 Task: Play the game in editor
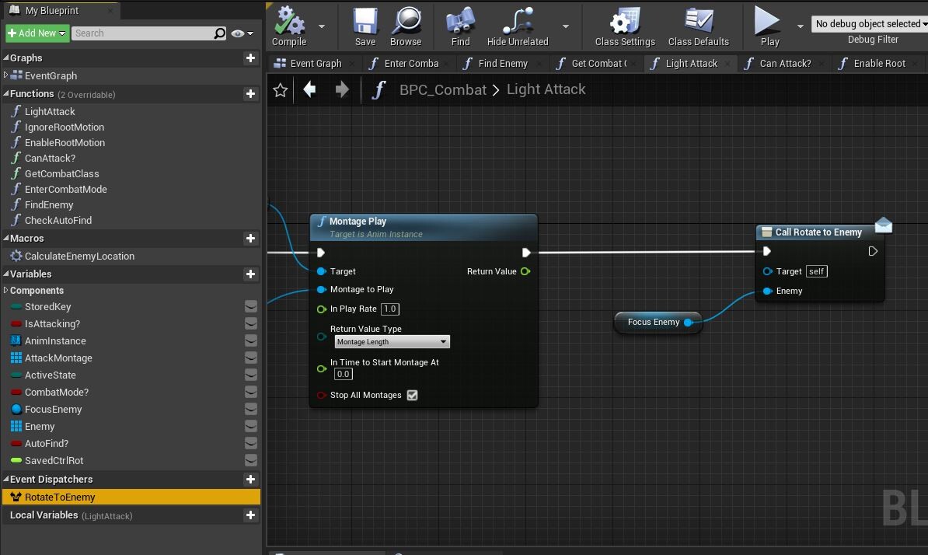[x=769, y=26]
